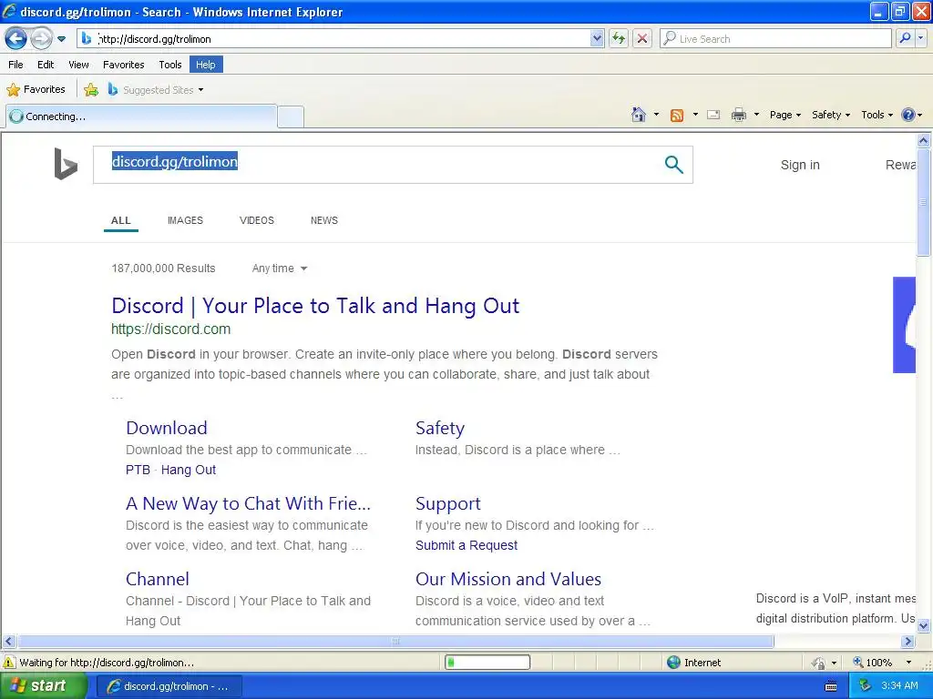Click the keyboard icon in system tray
The image size is (933, 699).
pyautogui.click(x=831, y=686)
